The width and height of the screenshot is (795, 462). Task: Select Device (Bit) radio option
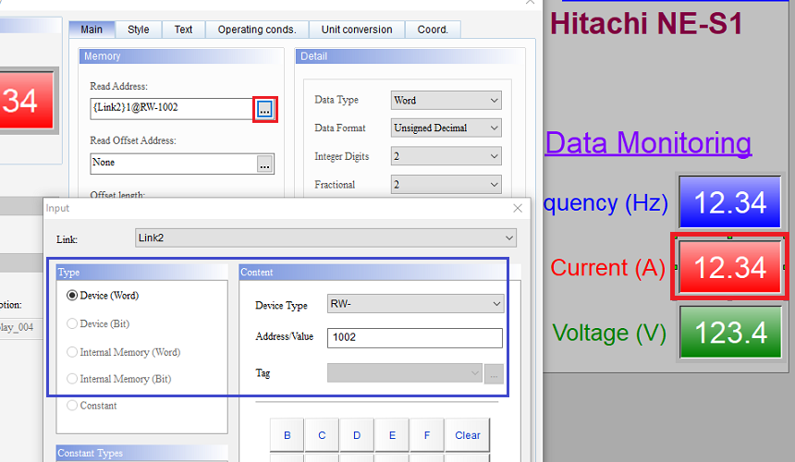pyautogui.click(x=98, y=323)
